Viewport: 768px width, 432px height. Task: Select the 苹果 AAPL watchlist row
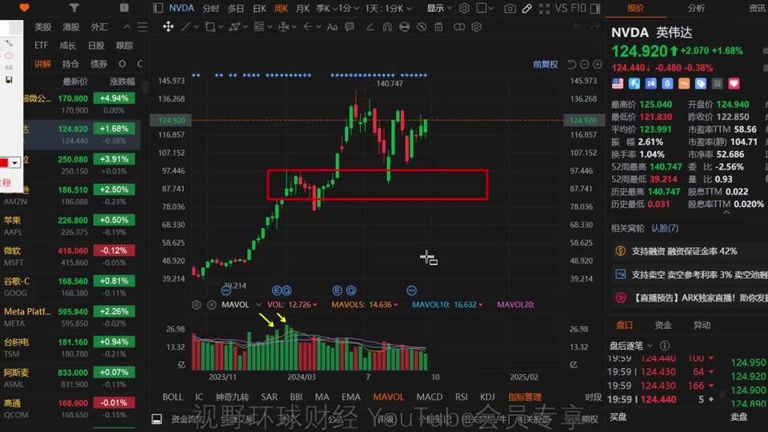71,226
